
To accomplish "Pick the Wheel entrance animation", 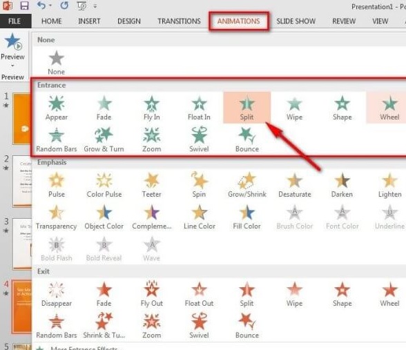I will (389, 108).
